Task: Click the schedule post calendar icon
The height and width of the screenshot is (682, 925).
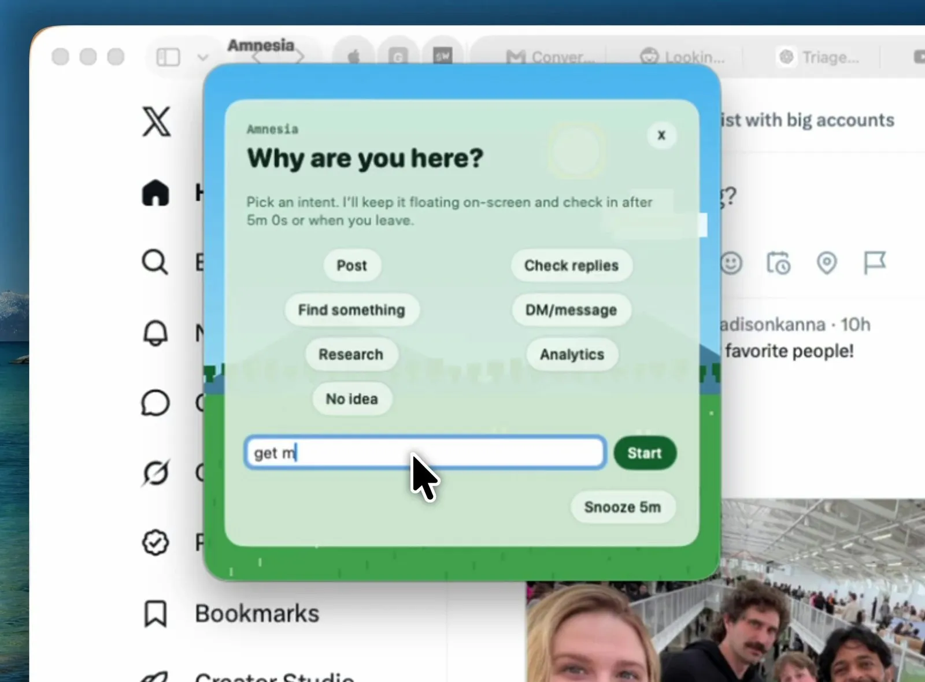Action: 778,263
